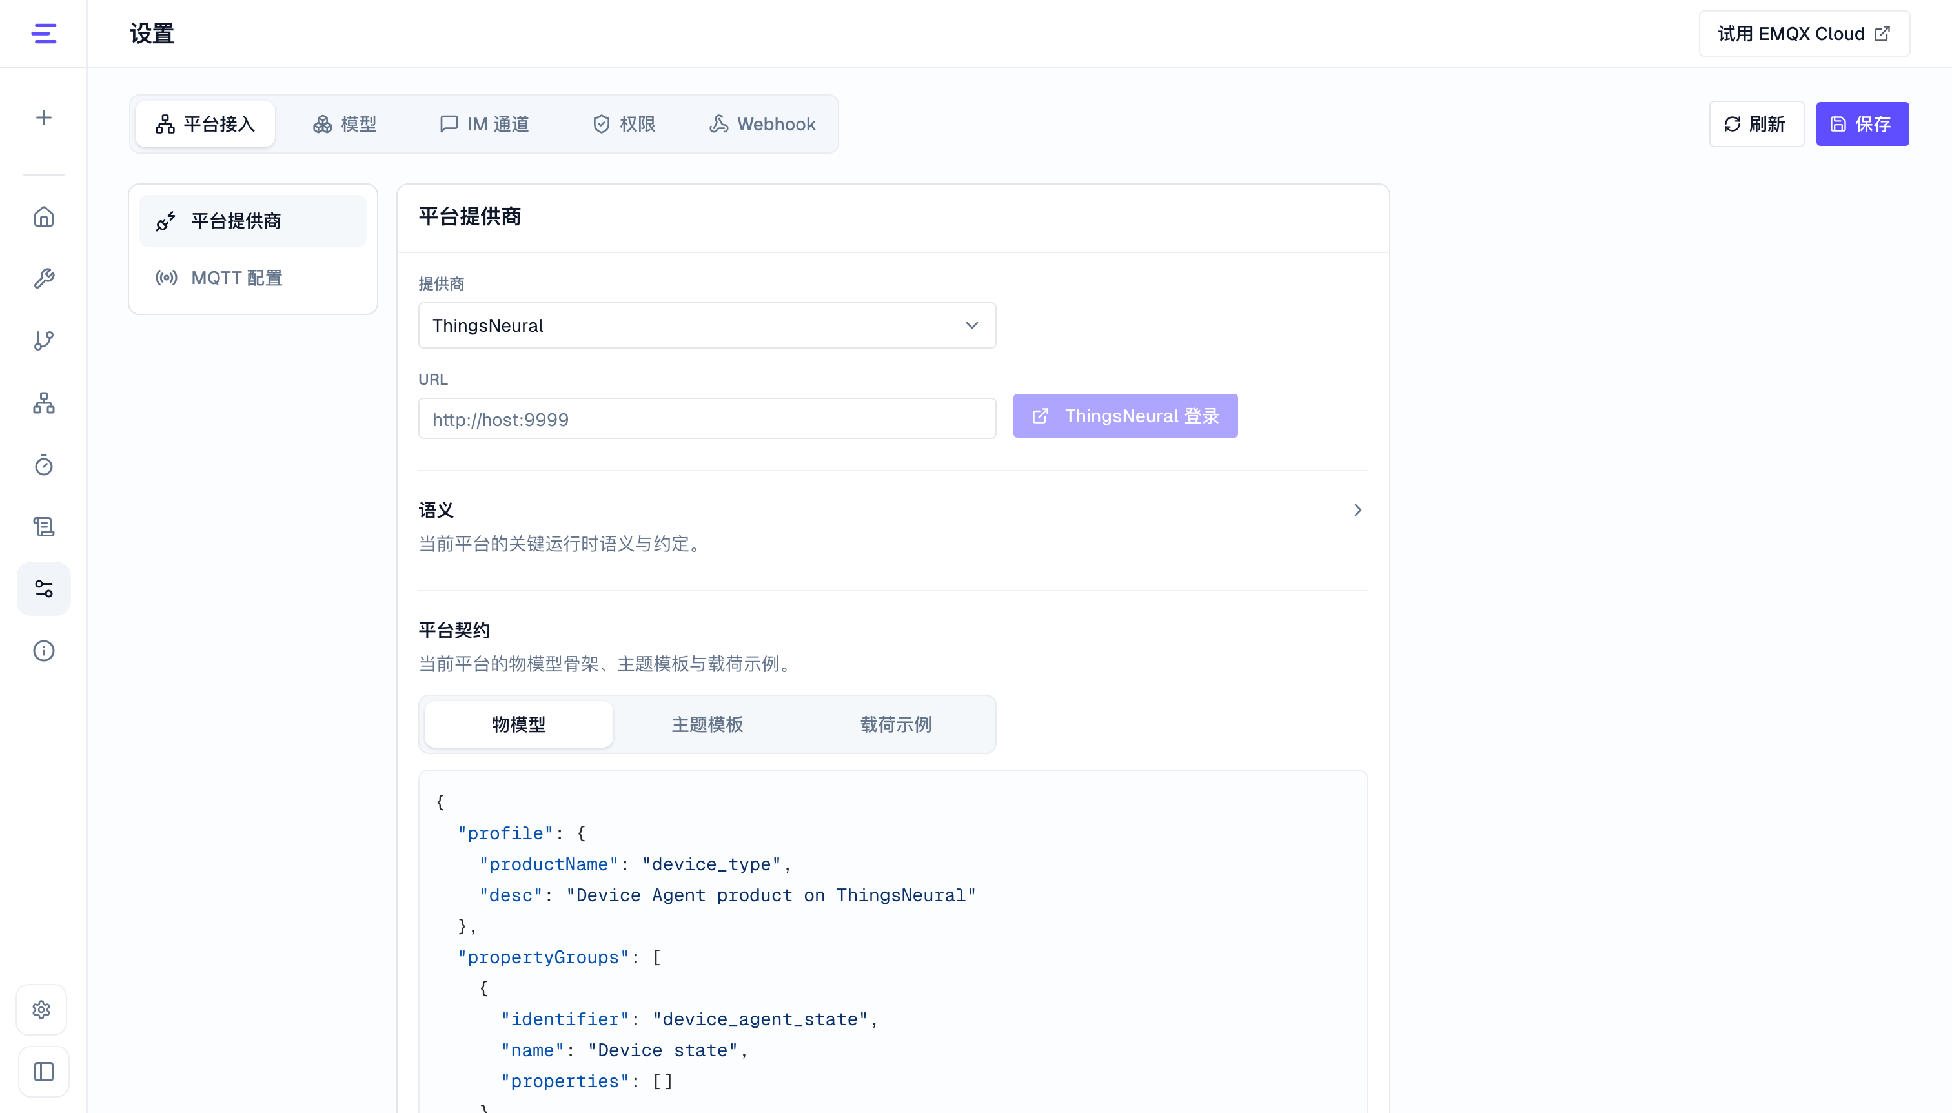Click the 刷新 button
The image size is (1952, 1113).
pos(1756,124)
